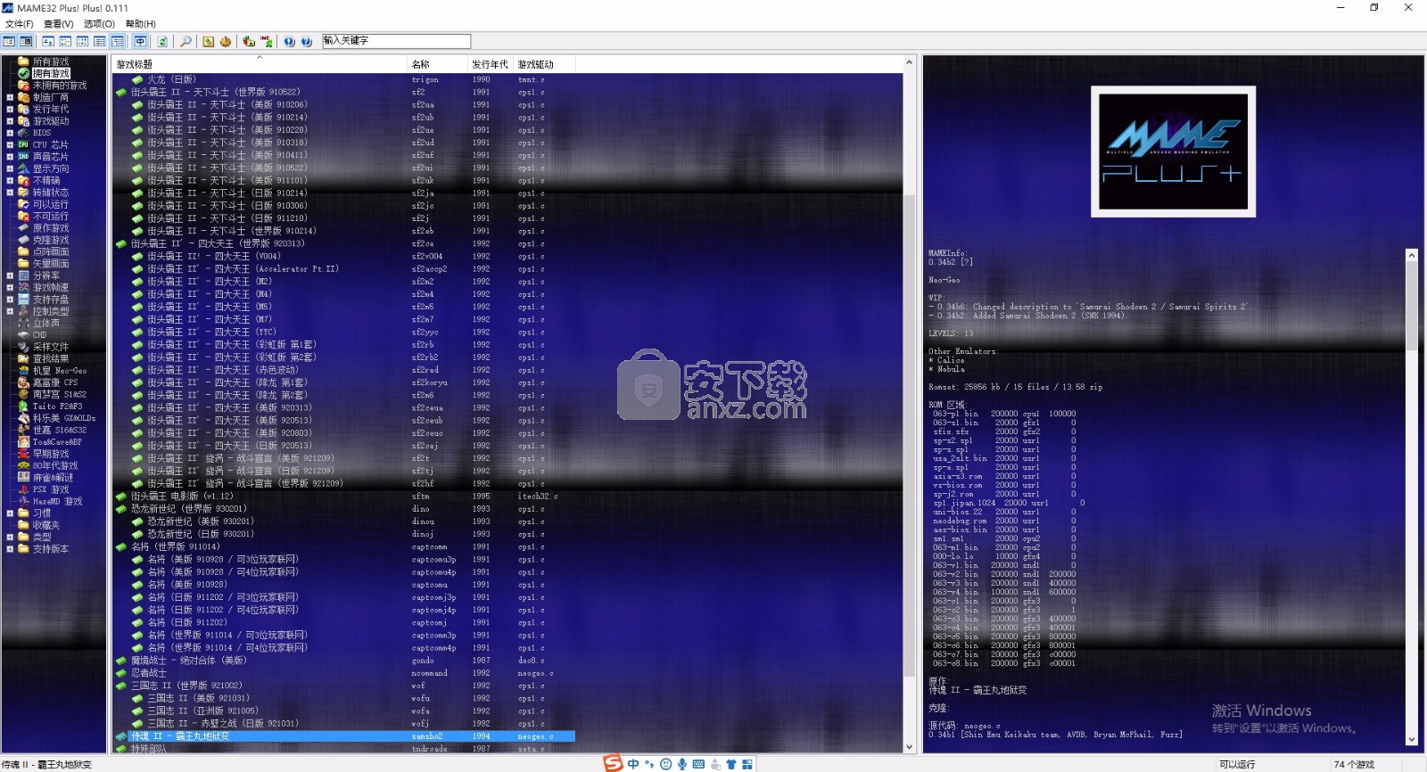
Task: Expand the 游戏驱动 tree node
Action: (10, 121)
